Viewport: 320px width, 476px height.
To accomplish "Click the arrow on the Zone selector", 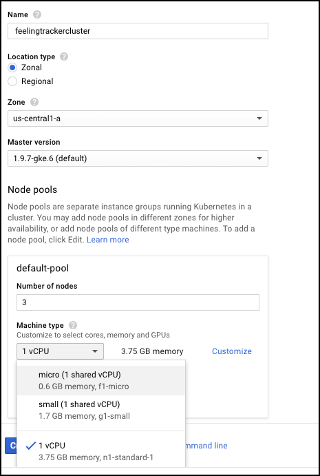I will point(259,118).
